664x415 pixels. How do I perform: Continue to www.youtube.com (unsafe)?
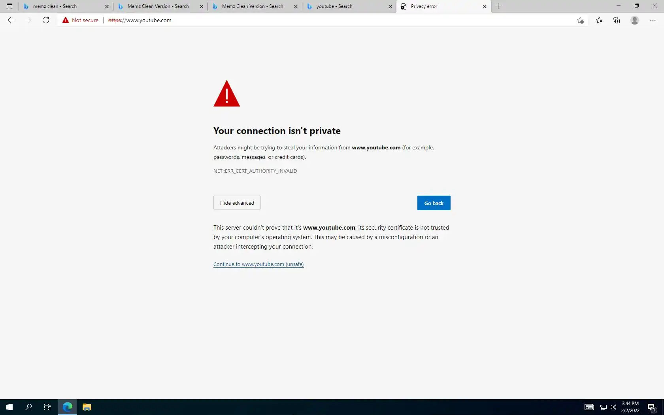258,264
